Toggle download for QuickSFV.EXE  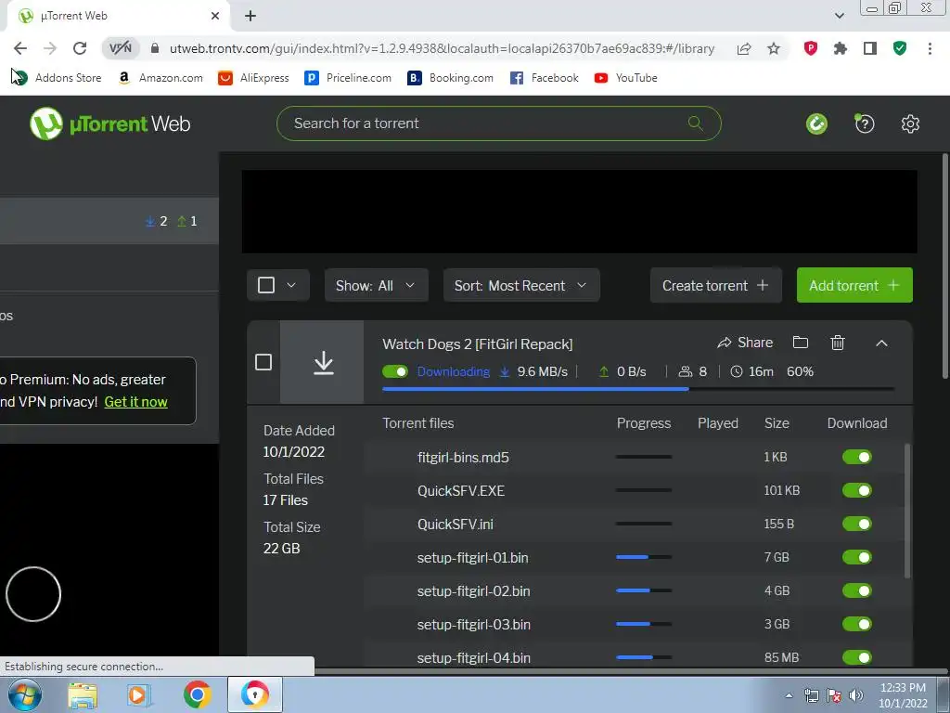coord(856,490)
